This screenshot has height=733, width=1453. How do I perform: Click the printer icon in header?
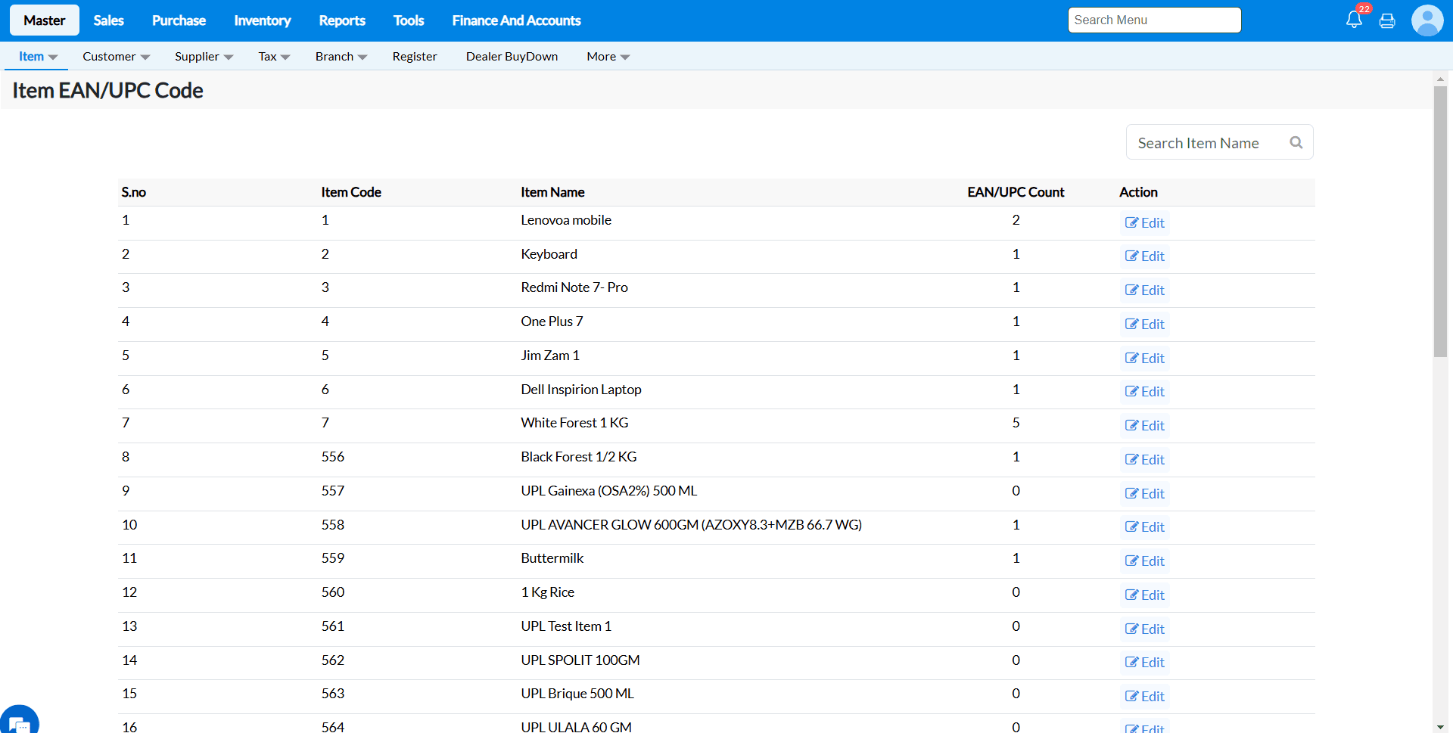point(1387,21)
